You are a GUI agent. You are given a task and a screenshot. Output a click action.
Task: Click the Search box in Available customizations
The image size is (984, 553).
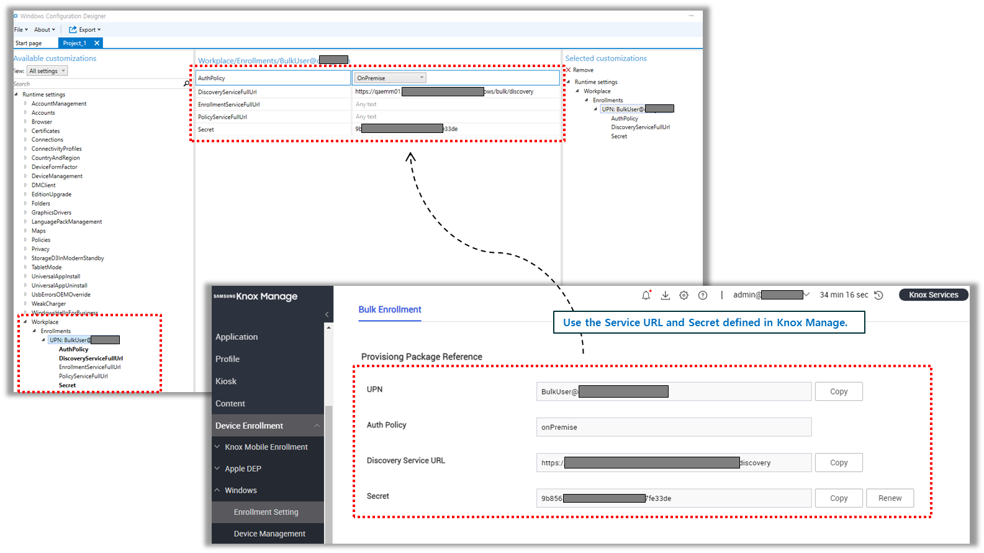(98, 83)
